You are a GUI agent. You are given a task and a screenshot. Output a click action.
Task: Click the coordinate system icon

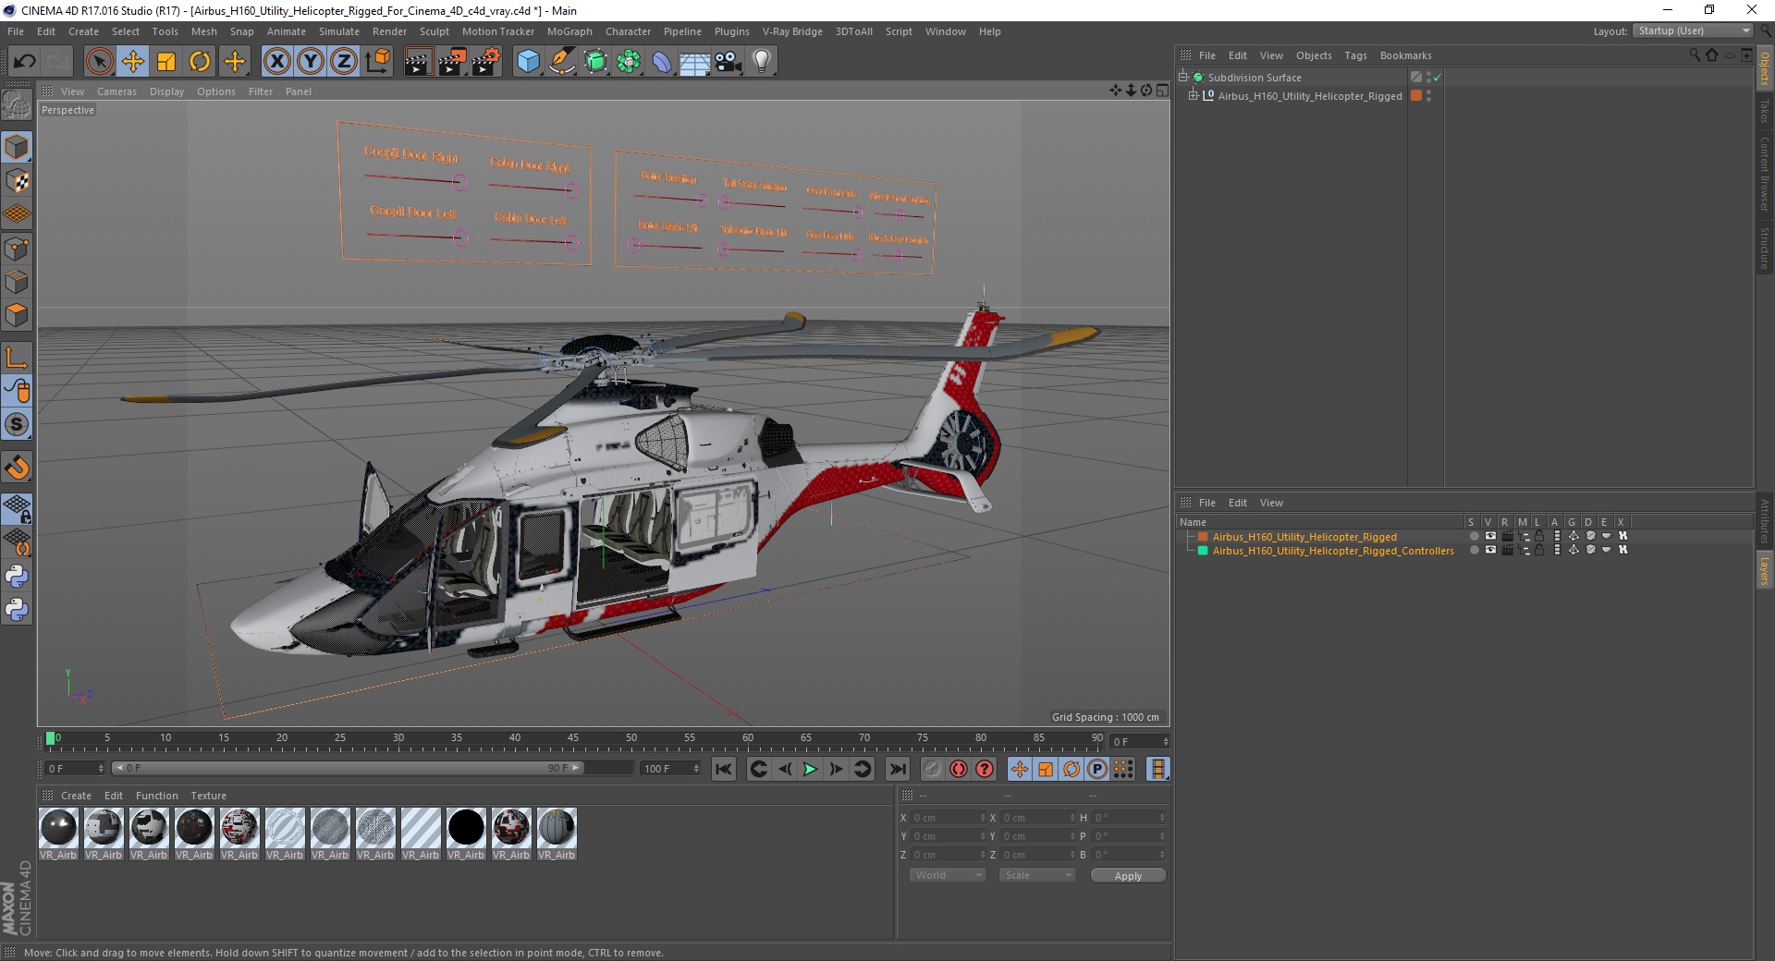tap(377, 62)
